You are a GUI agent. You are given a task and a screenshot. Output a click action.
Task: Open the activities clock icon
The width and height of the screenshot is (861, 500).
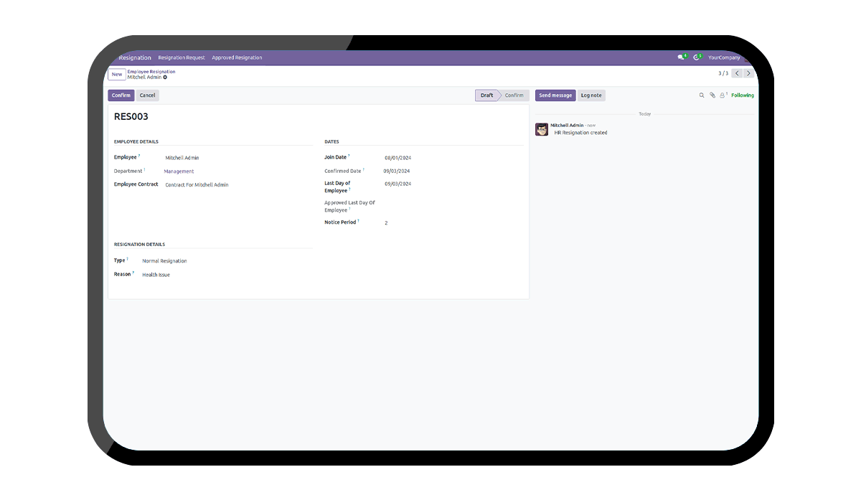coord(696,57)
